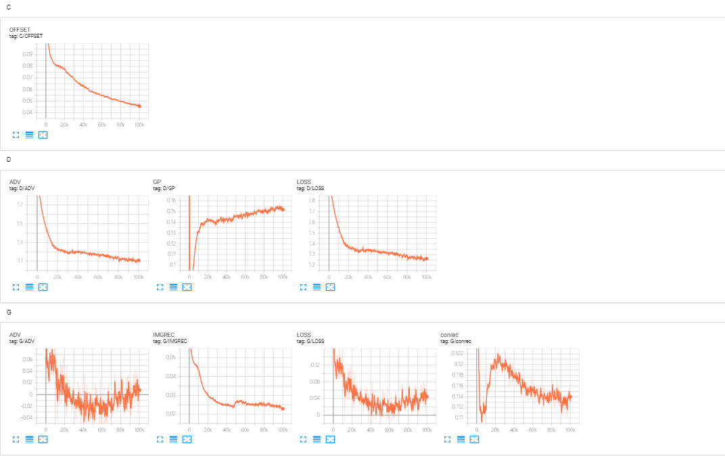The height and width of the screenshot is (456, 725).
Task: Fit C/OFFSET chart domain to data
Action: click(x=43, y=135)
